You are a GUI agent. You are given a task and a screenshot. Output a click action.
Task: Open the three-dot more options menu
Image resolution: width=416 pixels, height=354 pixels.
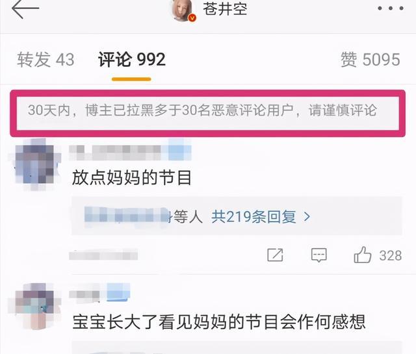coord(391,8)
